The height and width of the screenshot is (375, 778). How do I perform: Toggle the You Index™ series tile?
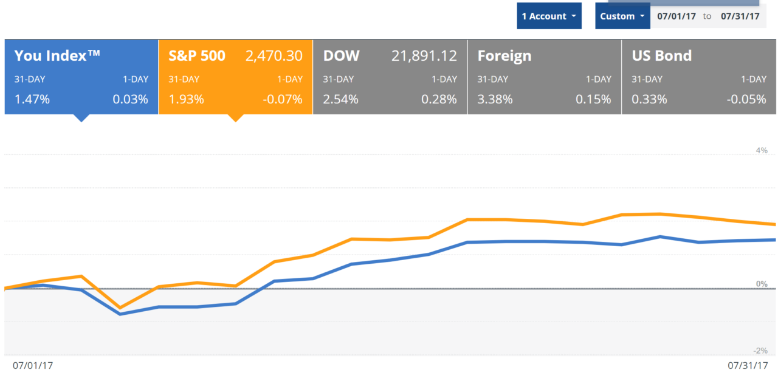[x=81, y=77]
